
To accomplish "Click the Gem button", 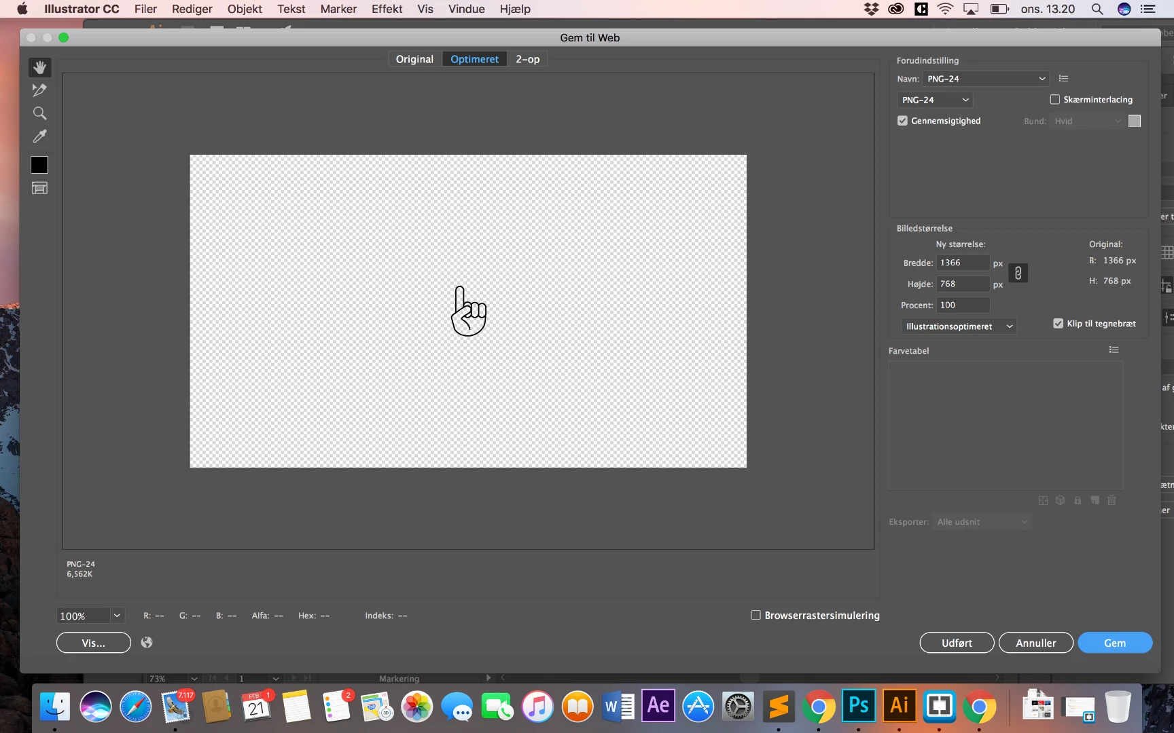I will click(1115, 643).
